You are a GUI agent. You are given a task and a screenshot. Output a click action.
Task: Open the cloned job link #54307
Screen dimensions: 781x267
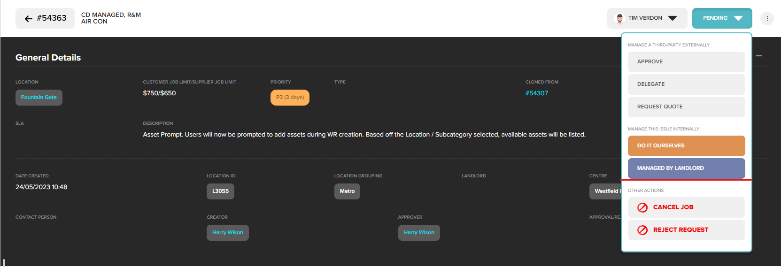pyautogui.click(x=536, y=93)
